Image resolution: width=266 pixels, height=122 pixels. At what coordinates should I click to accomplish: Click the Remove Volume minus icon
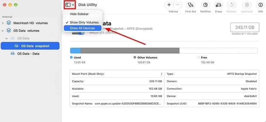pos(177,5)
